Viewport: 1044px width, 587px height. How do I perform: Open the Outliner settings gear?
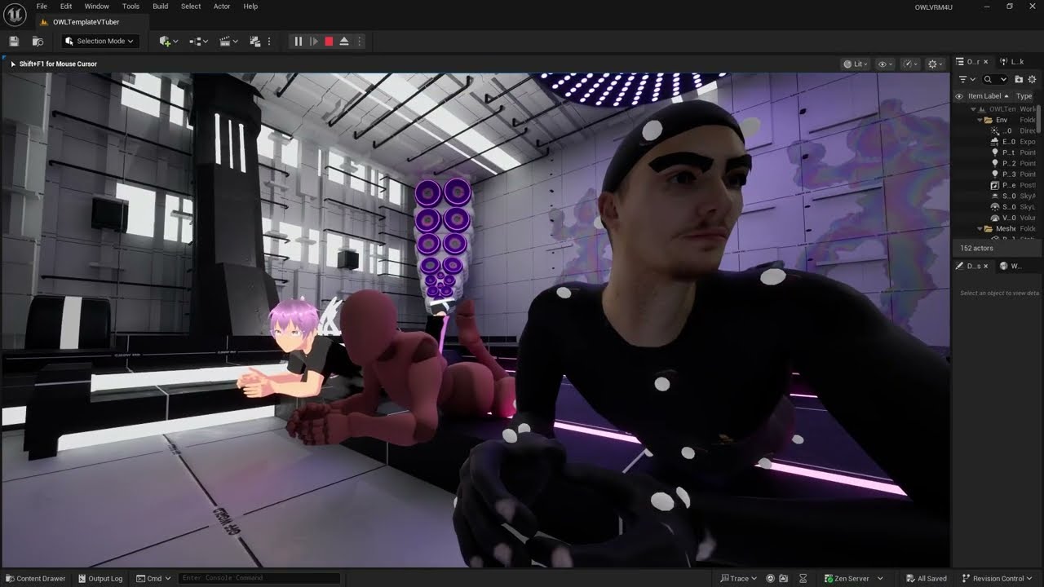[1033, 79]
